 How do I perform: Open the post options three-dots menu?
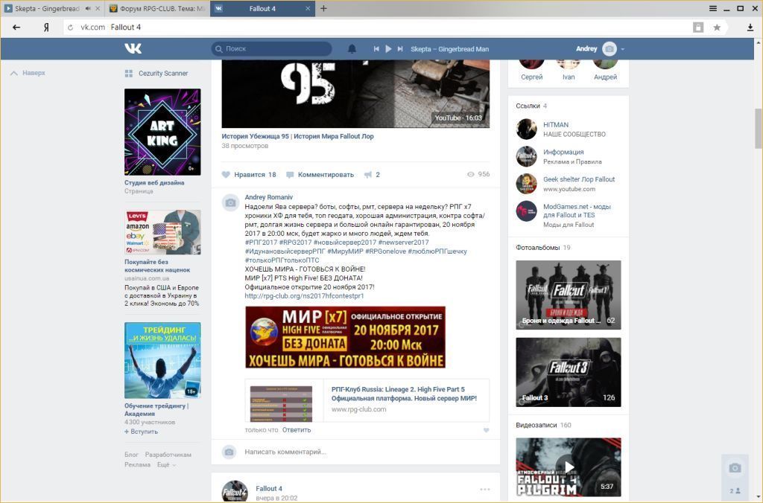484,489
